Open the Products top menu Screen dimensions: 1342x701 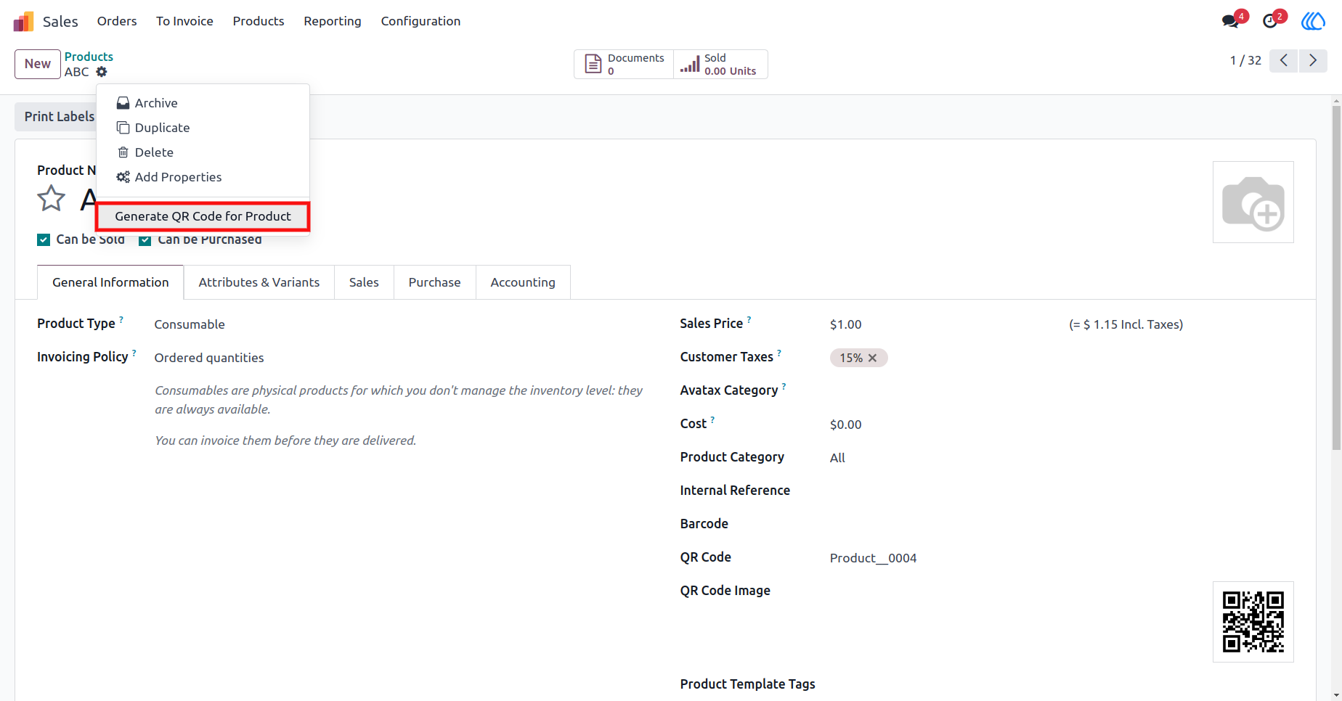pos(259,21)
